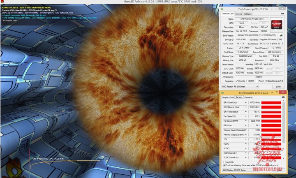Open the VDDCI sensor dropdown

coord(246,148)
